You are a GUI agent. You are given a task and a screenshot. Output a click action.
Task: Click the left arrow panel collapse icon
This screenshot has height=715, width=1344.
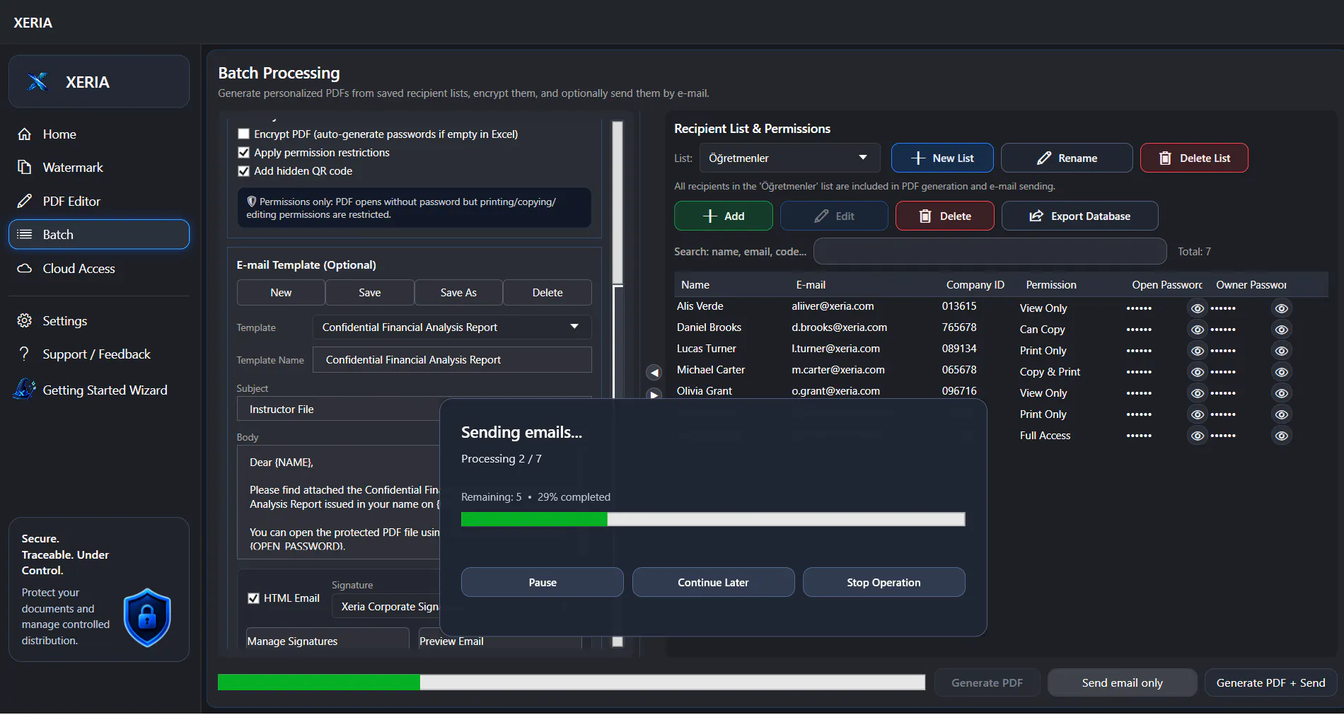click(654, 373)
